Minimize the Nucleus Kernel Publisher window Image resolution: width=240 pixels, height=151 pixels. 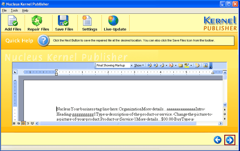tap(223, 4)
